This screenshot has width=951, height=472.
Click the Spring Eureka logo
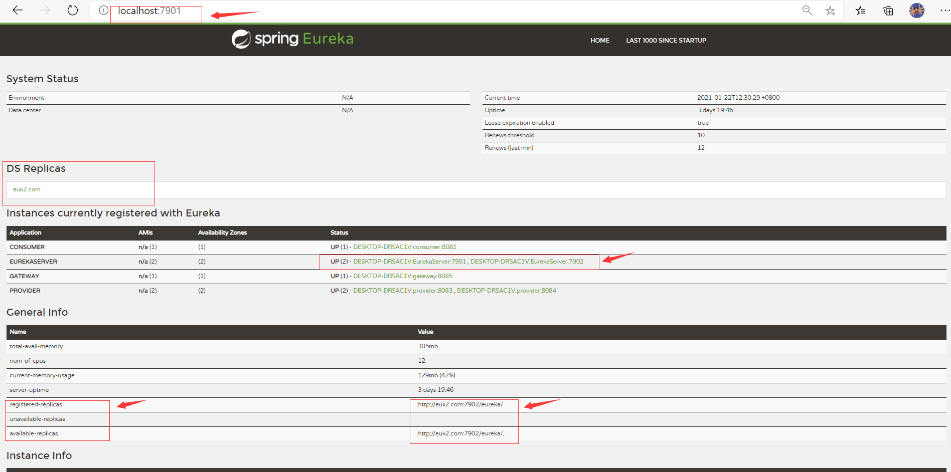[292, 39]
